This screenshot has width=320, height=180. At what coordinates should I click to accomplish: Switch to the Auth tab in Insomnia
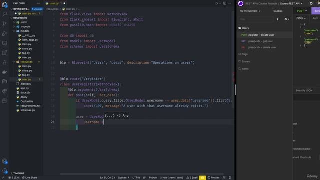(x=315, y=18)
